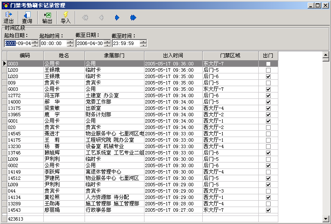Image resolution: width=331 pixels, height=224 pixels.
Task: Click the 姓名 column header
Action: pos(64,56)
